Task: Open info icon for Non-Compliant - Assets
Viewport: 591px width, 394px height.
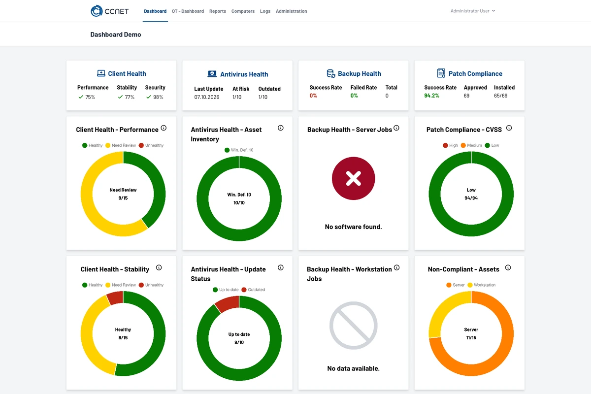Action: click(x=508, y=268)
